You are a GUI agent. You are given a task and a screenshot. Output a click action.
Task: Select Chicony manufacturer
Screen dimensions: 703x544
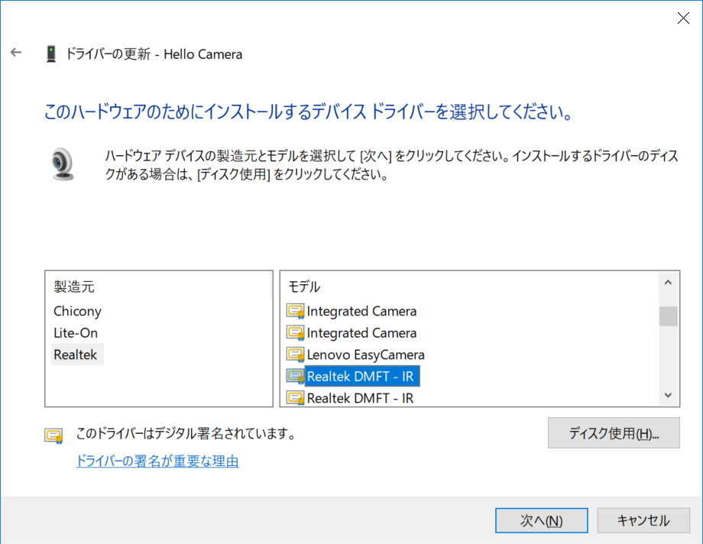pos(78,311)
